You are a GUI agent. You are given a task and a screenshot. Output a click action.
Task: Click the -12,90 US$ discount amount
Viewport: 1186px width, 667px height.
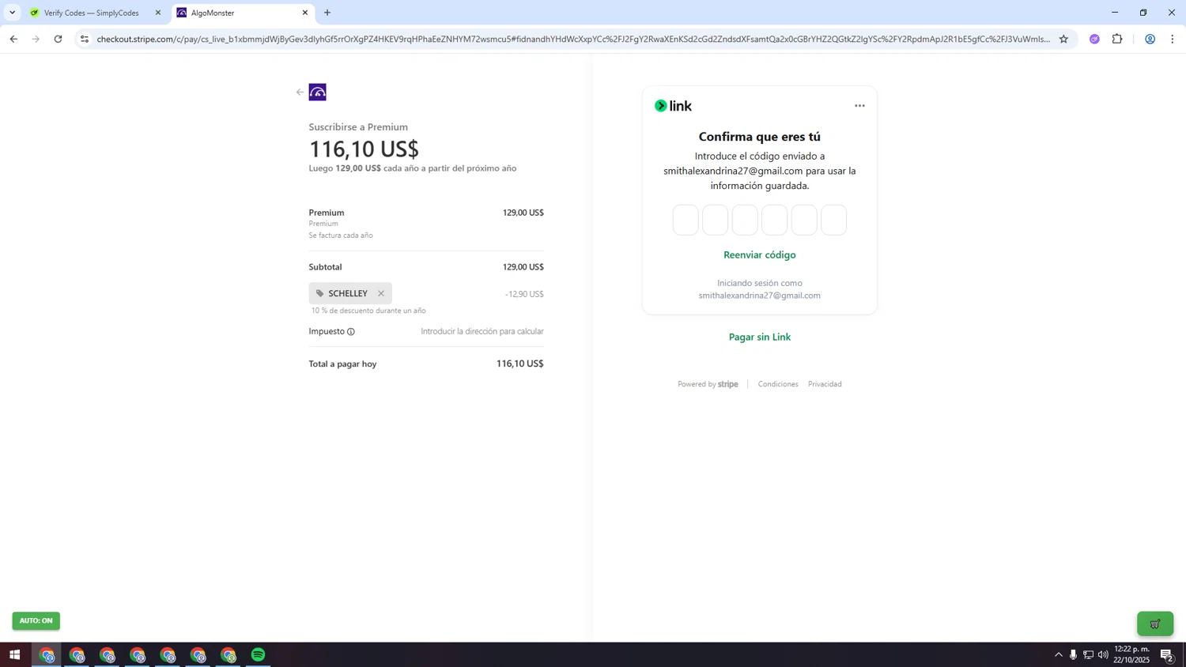click(524, 294)
